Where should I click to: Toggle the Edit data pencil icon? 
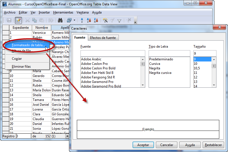[18, 20]
